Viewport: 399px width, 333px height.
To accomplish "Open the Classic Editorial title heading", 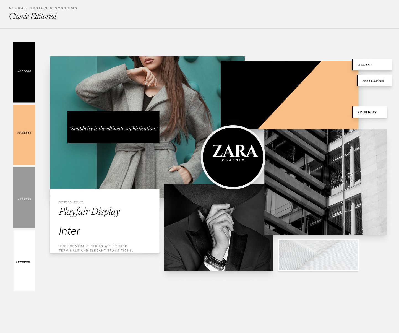I will pyautogui.click(x=33, y=16).
